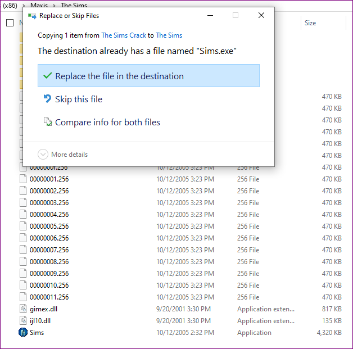Click the 00000011.256 file icon
The width and height of the screenshot is (353, 349).
[x=23, y=297]
